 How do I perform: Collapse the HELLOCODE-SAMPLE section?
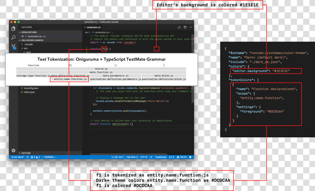pyautogui.click(x=31, y=40)
